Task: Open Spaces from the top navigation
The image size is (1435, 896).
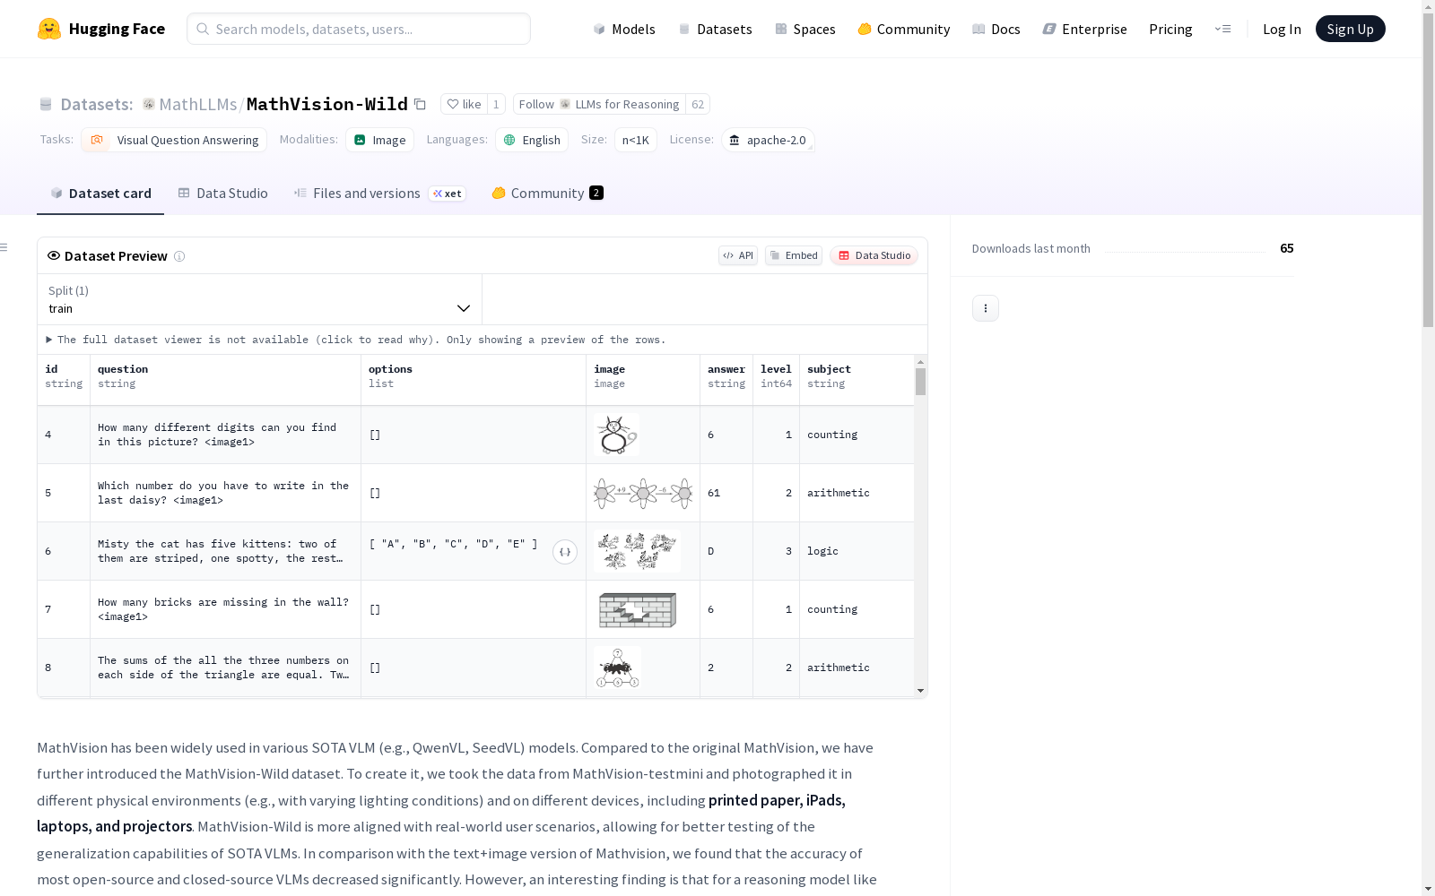Action: (x=805, y=29)
